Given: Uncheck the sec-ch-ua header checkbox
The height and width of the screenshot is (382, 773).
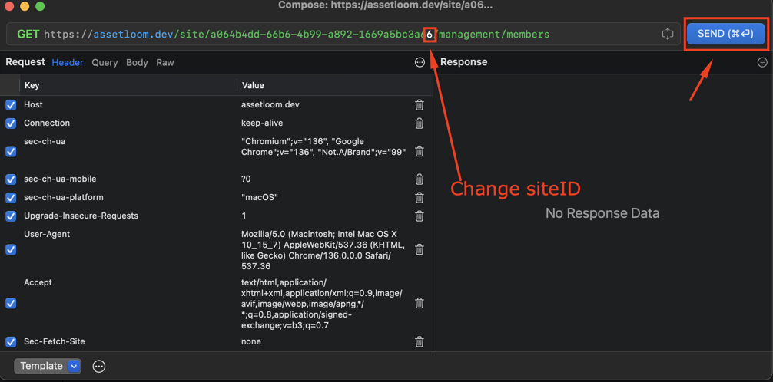Looking at the screenshot, I should click(x=10, y=152).
